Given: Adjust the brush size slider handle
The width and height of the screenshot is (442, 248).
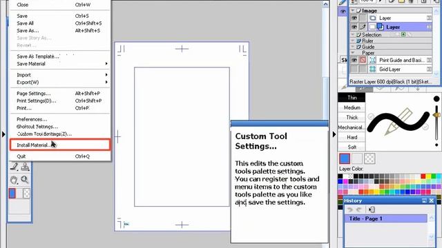Looking at the screenshot, I should 436,115.
